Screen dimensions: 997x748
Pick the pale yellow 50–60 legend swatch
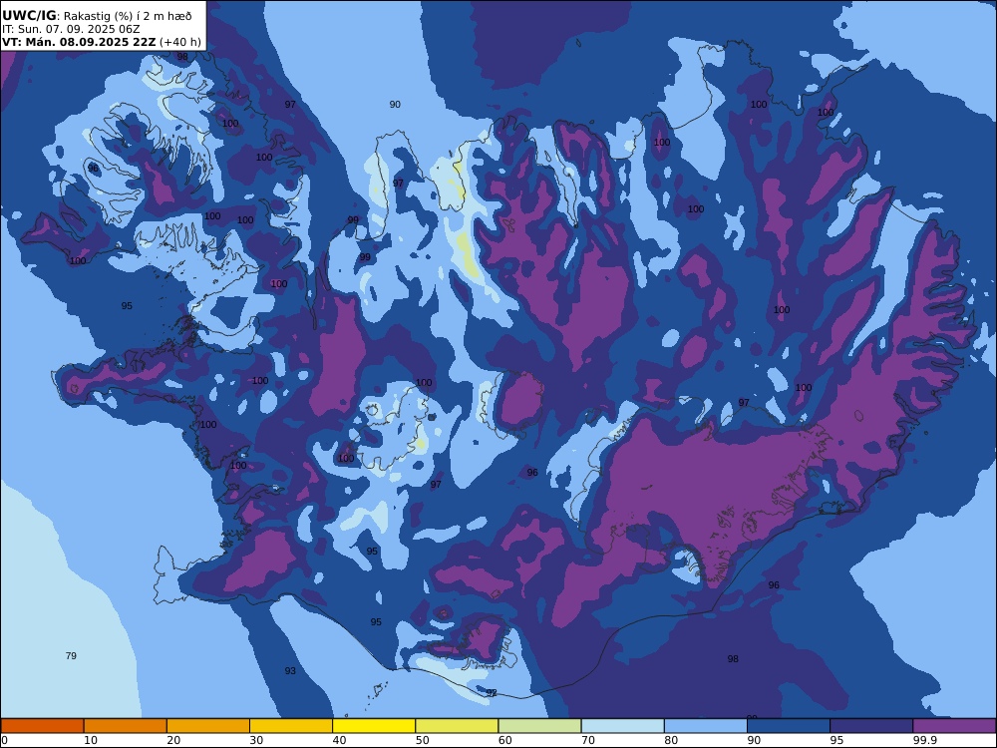pos(457,726)
